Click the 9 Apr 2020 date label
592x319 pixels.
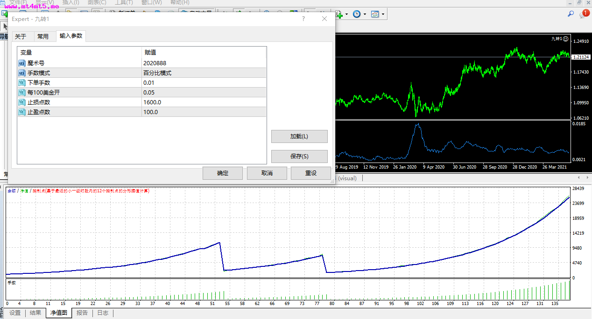[434, 167]
